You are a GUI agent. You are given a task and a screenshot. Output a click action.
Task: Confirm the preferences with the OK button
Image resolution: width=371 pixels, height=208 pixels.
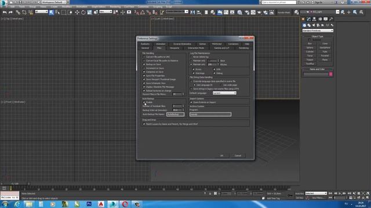click(221, 155)
